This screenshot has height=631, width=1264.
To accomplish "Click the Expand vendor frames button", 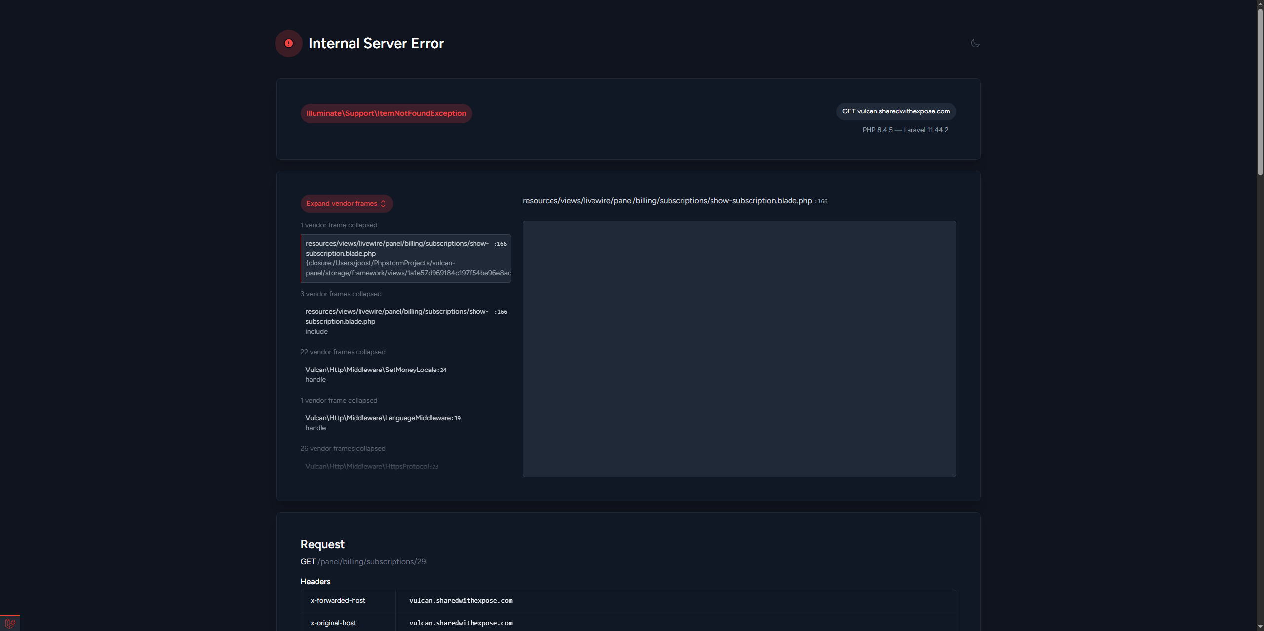I will [x=346, y=204].
